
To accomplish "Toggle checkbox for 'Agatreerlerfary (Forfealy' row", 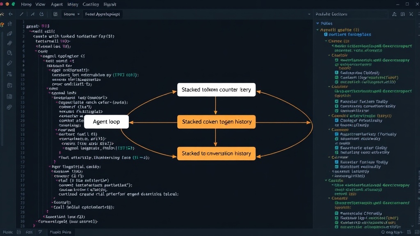I will 337,134.
